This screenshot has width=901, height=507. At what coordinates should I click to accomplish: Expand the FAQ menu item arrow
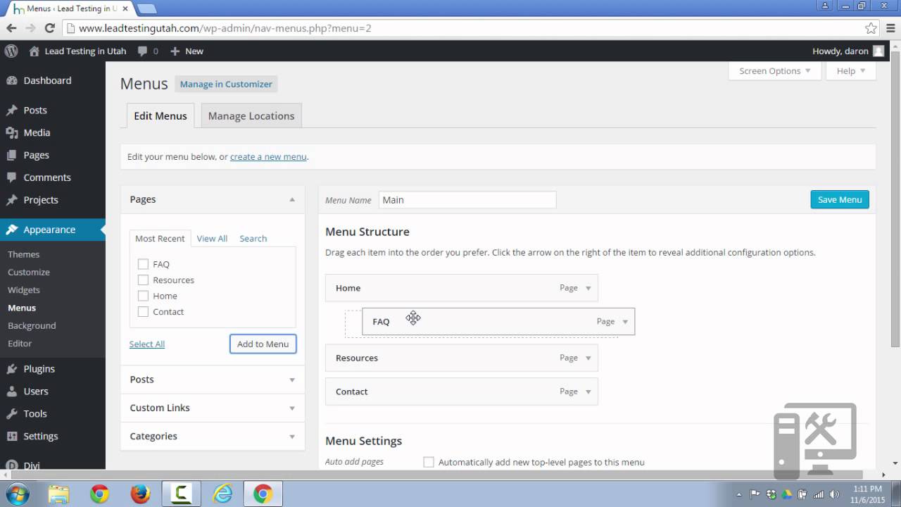[x=625, y=322]
